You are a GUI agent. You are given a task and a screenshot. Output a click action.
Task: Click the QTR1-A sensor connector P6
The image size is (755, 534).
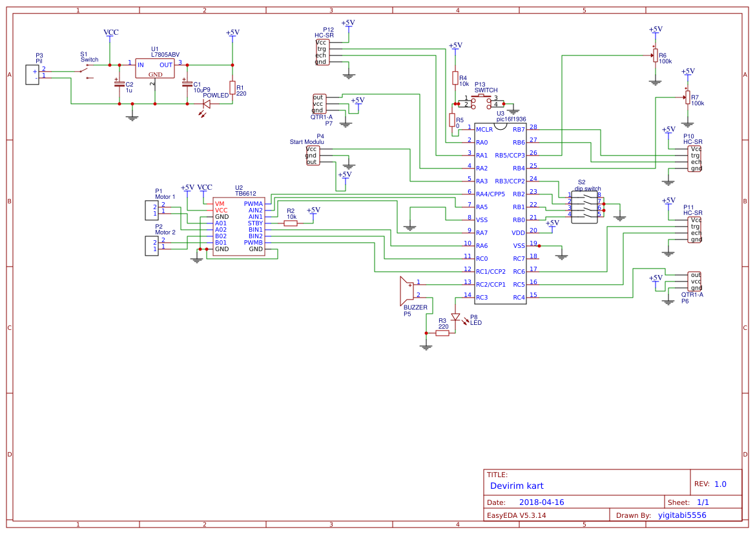(692, 281)
